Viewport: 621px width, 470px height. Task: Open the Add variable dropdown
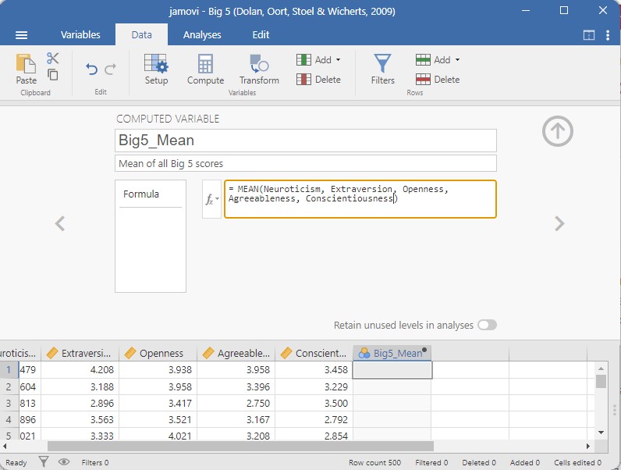pos(318,59)
